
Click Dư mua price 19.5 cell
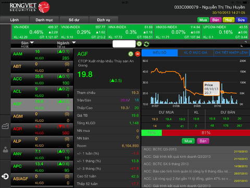click(x=182, y=119)
